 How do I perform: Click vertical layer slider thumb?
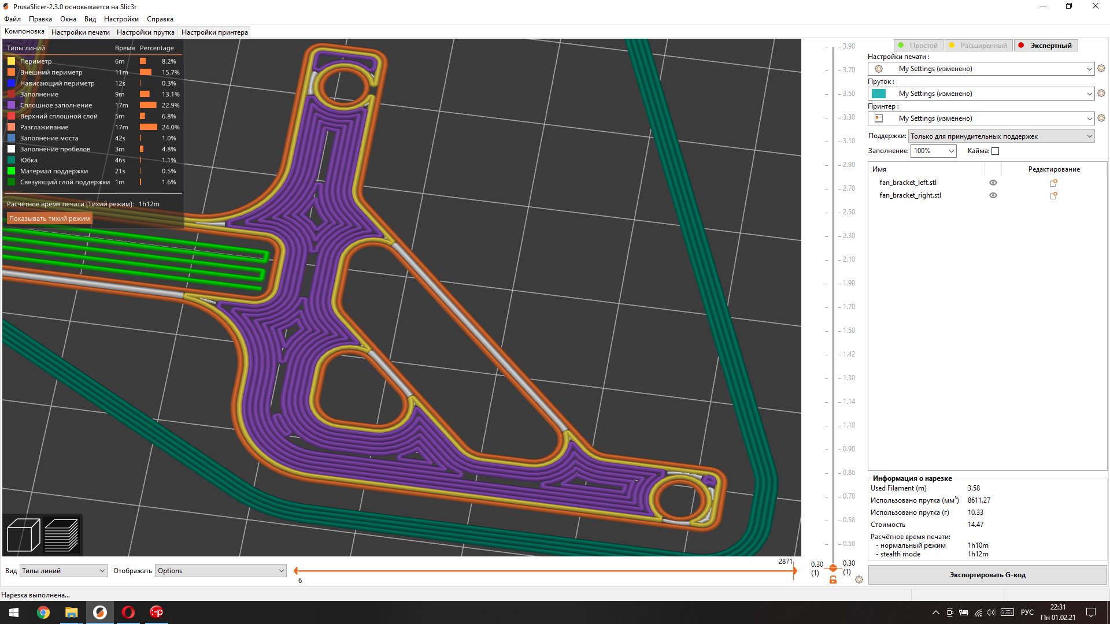pos(833,568)
